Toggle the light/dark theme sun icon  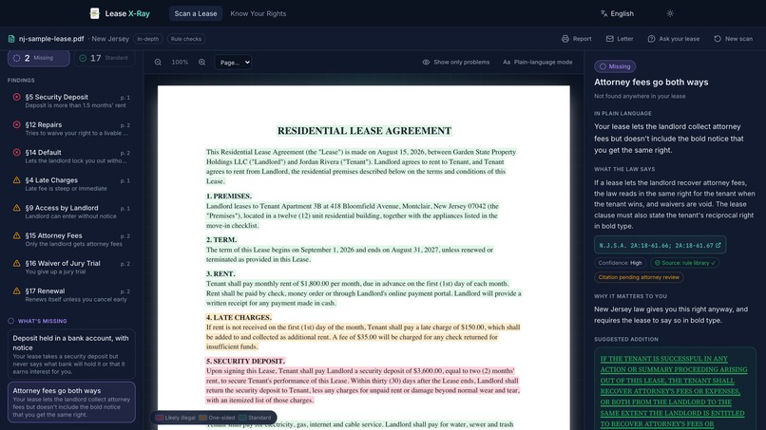pos(670,13)
